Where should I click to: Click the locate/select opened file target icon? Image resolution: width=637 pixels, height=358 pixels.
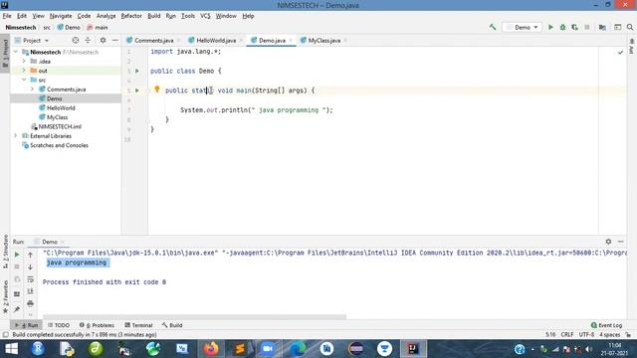[x=76, y=40]
